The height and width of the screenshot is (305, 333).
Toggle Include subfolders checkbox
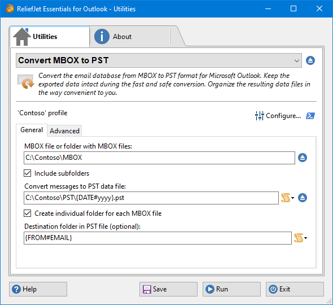coord(28,173)
